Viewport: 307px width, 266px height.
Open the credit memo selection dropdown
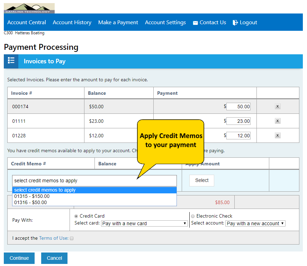click(94, 181)
